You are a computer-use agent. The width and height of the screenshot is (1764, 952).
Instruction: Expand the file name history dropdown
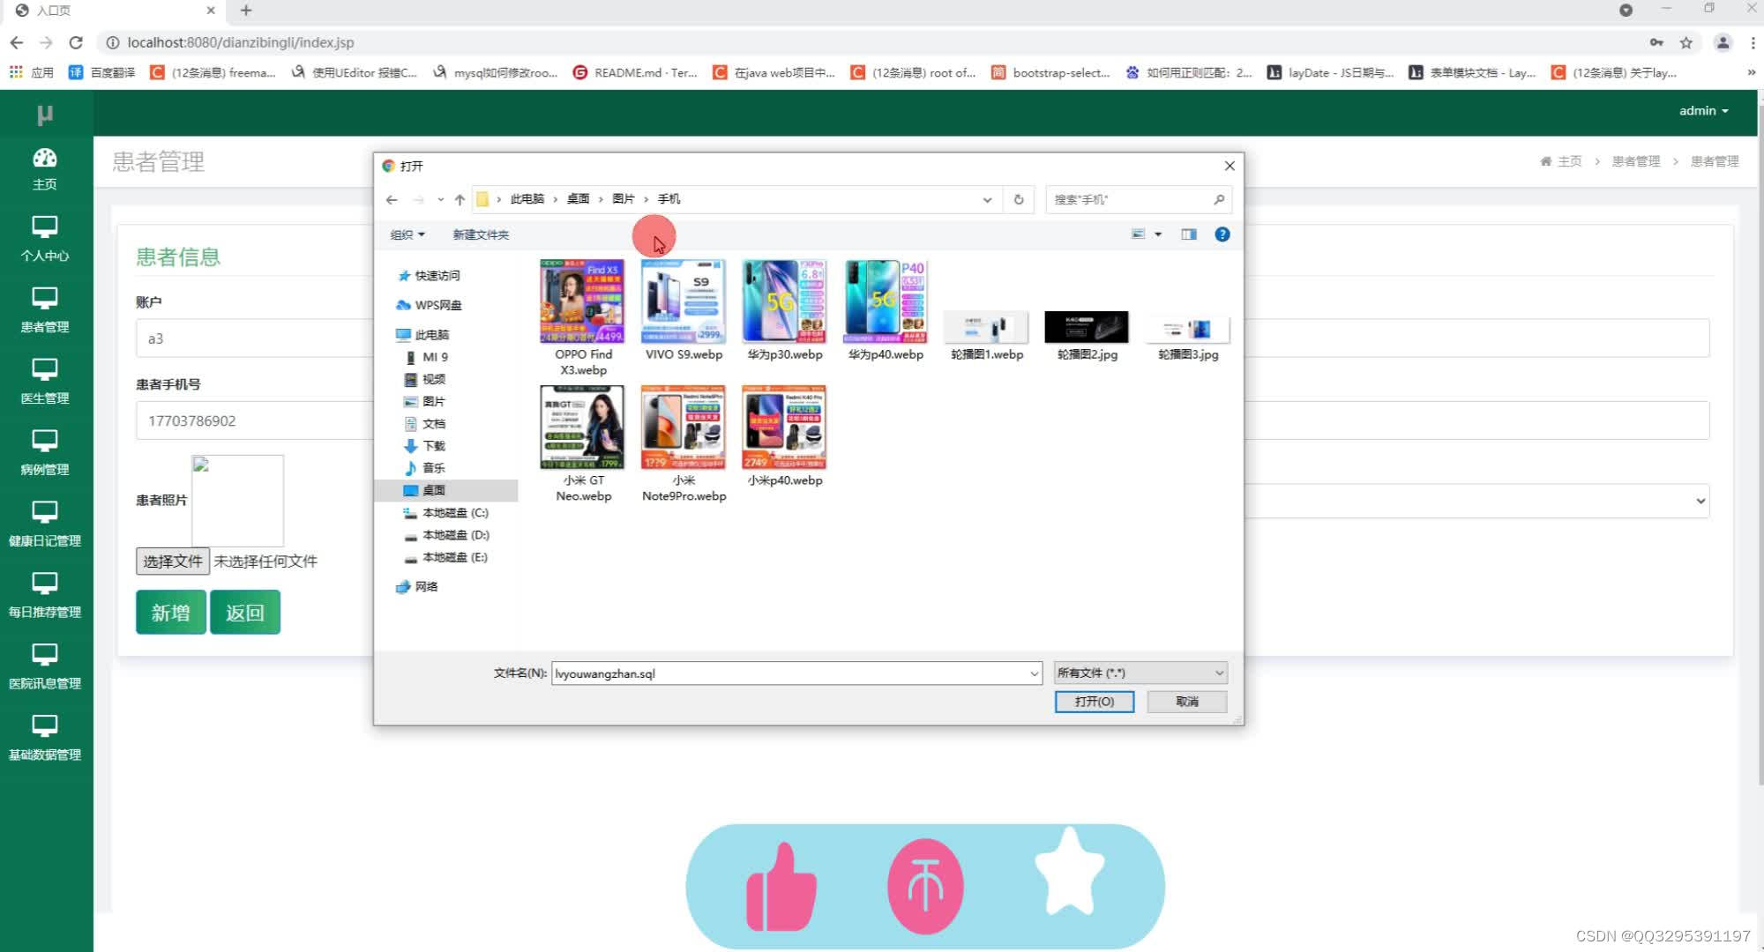pos(1034,674)
